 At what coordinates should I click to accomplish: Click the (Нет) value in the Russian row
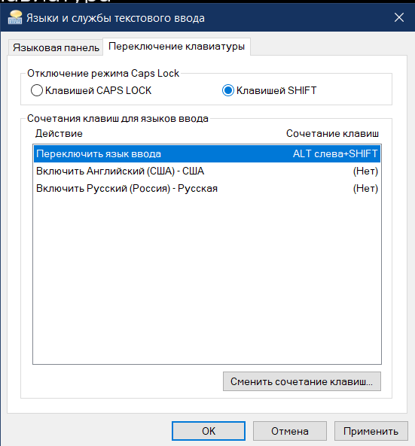coord(365,189)
